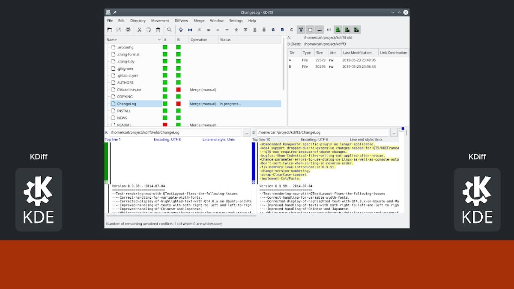514x289 pixels.
Task: Click into the file A path field
Action: point(176,133)
